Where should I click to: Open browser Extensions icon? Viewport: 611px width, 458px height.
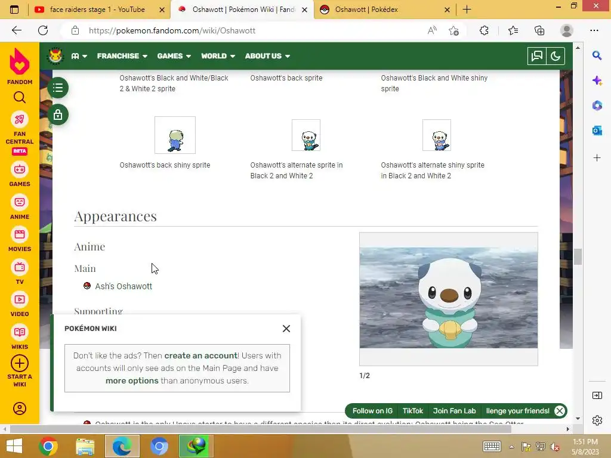coord(484,30)
